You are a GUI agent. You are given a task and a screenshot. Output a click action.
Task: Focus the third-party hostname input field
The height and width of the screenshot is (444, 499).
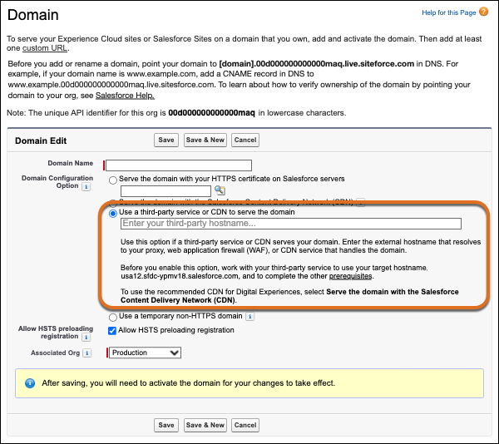point(291,224)
